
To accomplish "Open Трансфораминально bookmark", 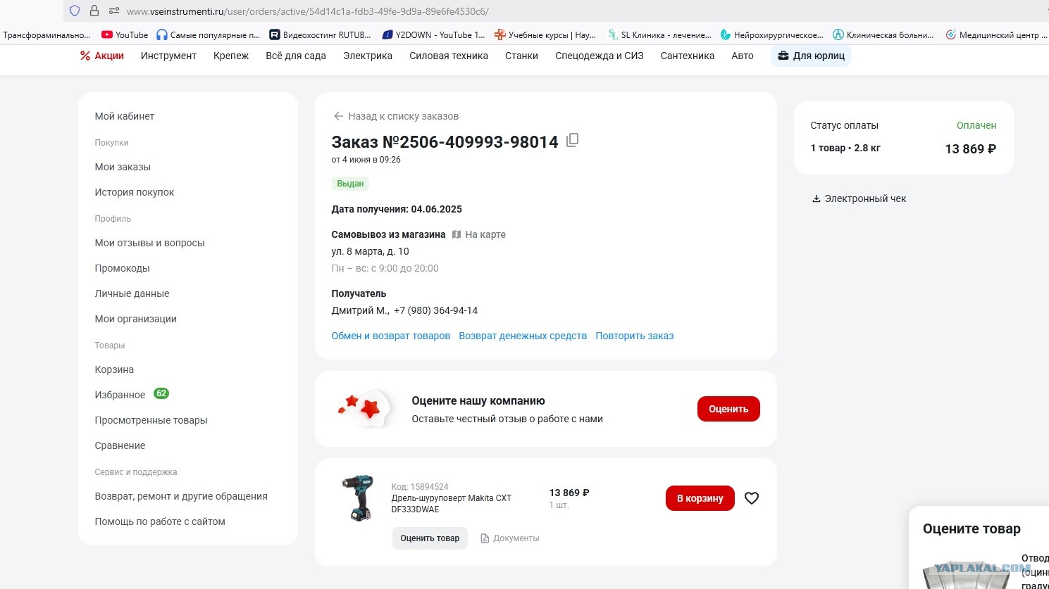I will click(x=46, y=34).
